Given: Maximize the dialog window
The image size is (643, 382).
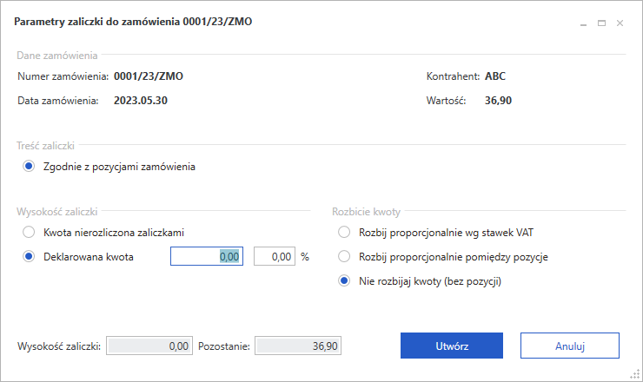Looking at the screenshot, I should (601, 23).
